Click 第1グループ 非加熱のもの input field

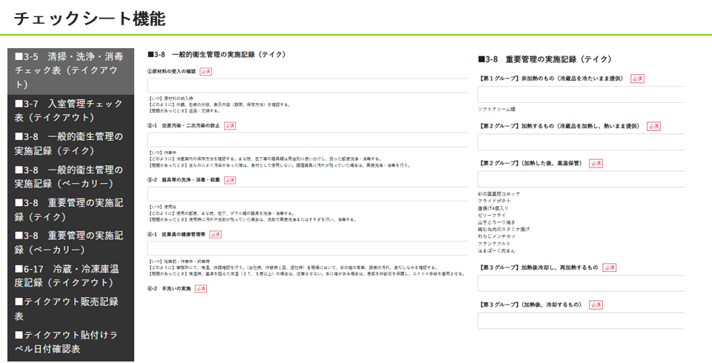(x=581, y=95)
